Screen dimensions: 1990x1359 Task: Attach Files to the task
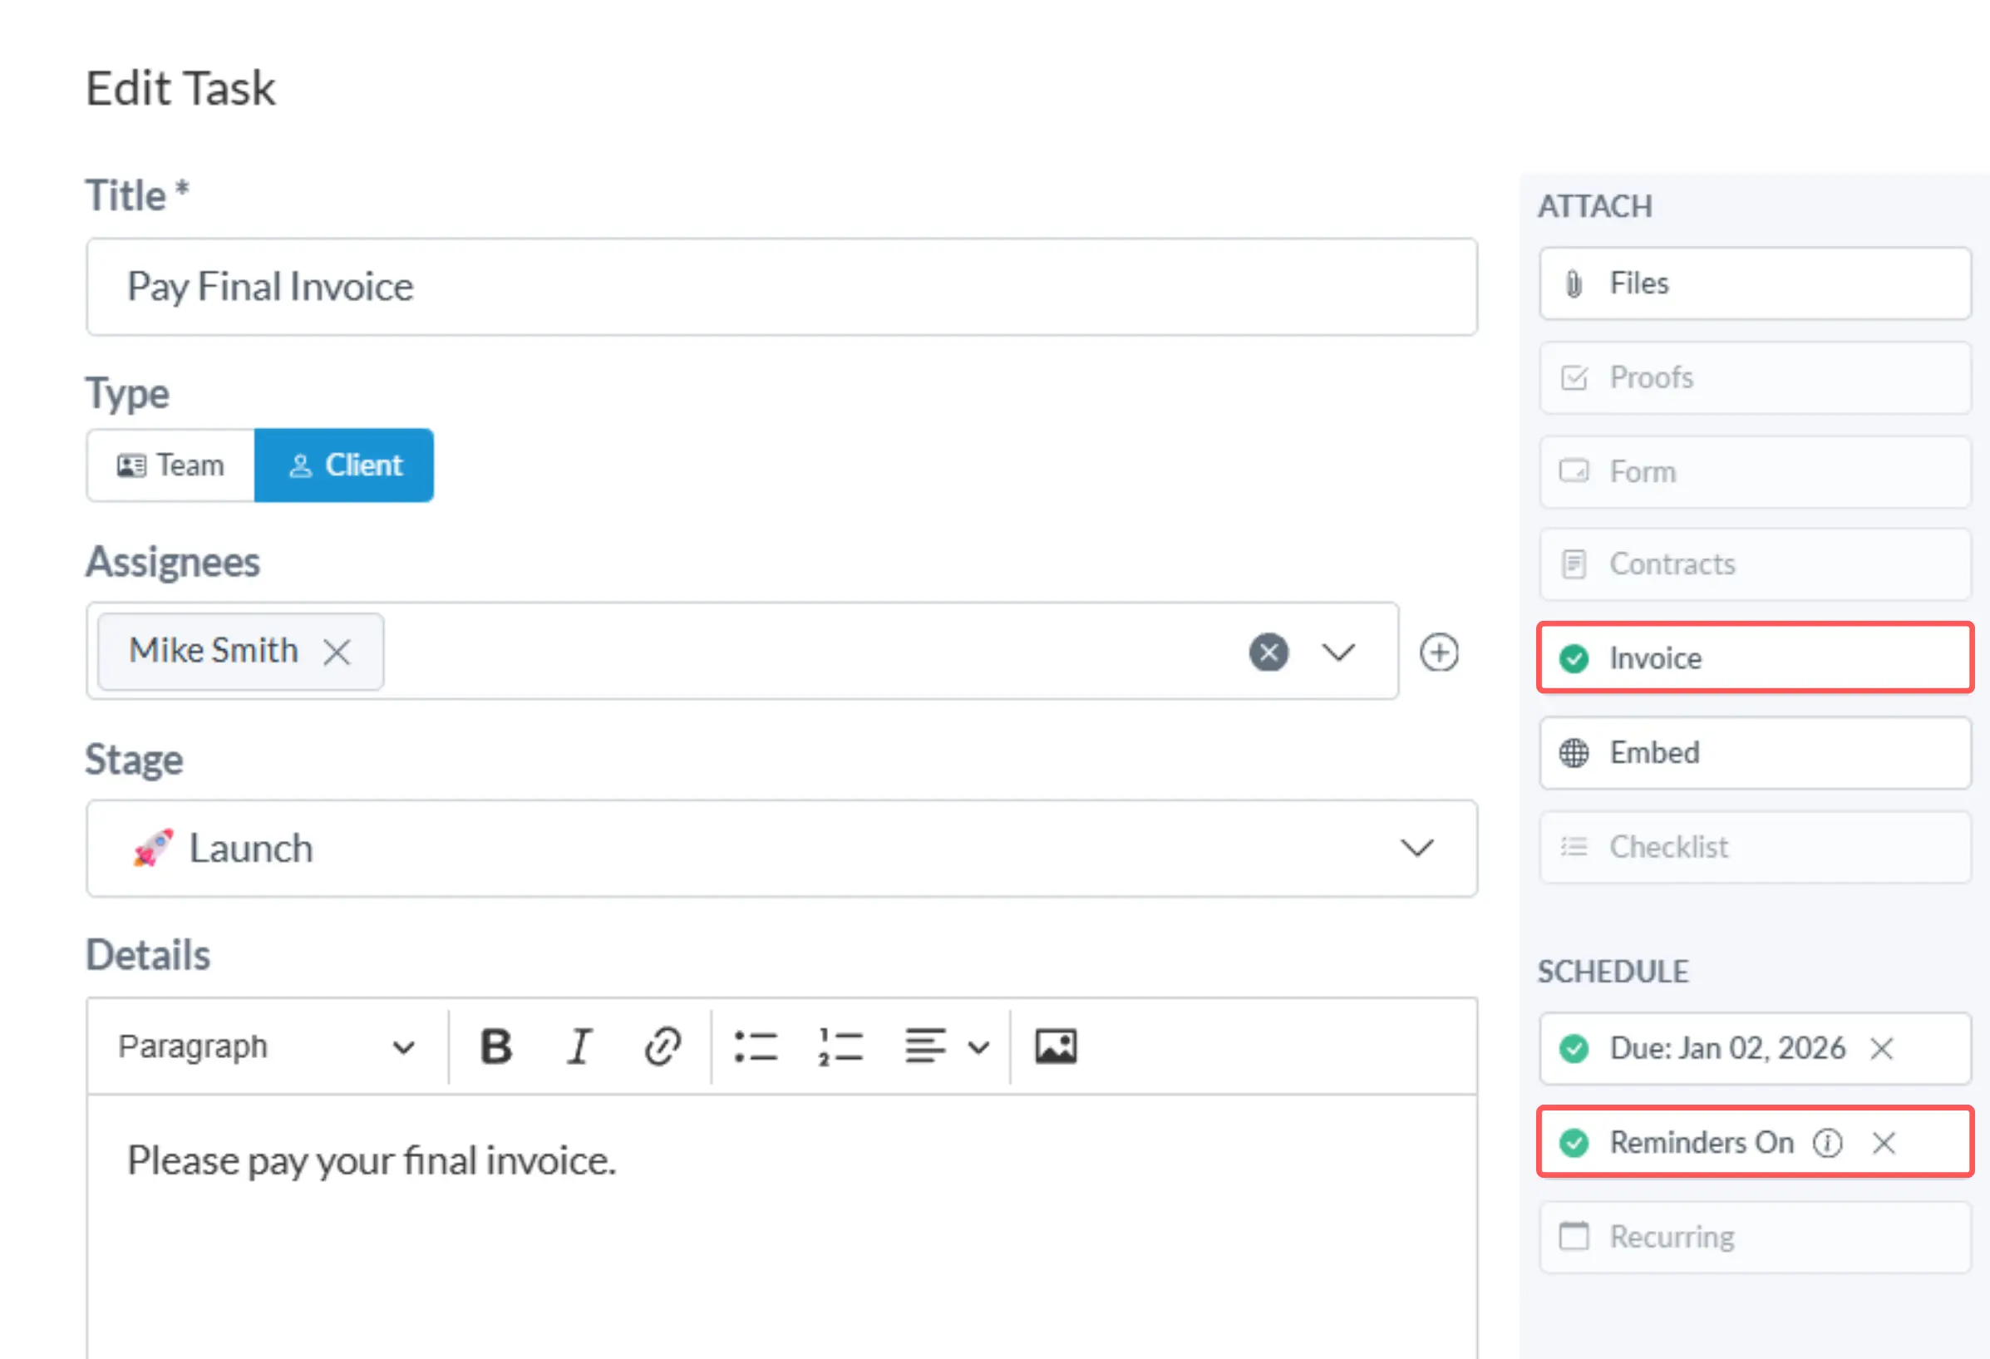[x=1755, y=283]
